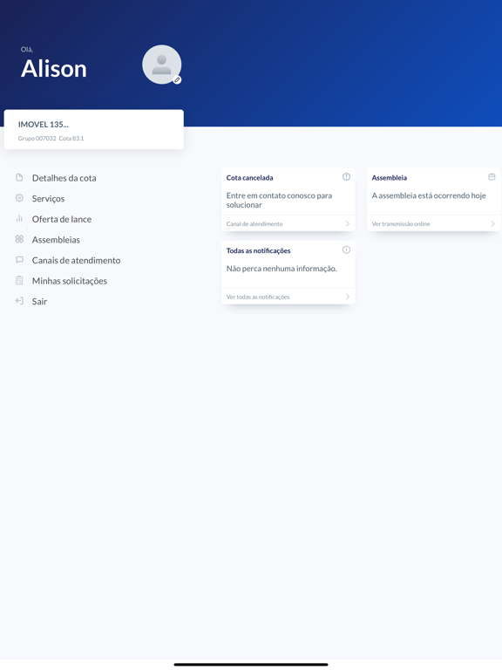Open Ver transmissão online link

tap(401, 223)
